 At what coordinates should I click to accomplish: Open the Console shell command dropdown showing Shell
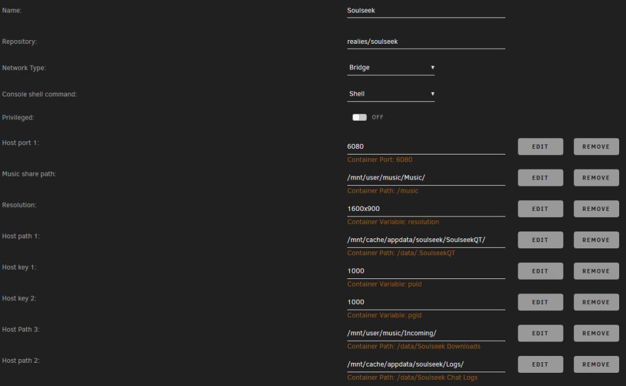391,94
